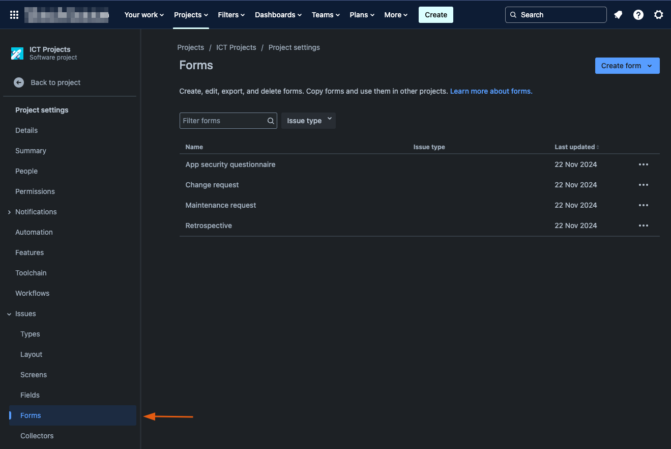Image resolution: width=671 pixels, height=449 pixels.
Task: Open the help question mark icon
Action: (x=638, y=14)
